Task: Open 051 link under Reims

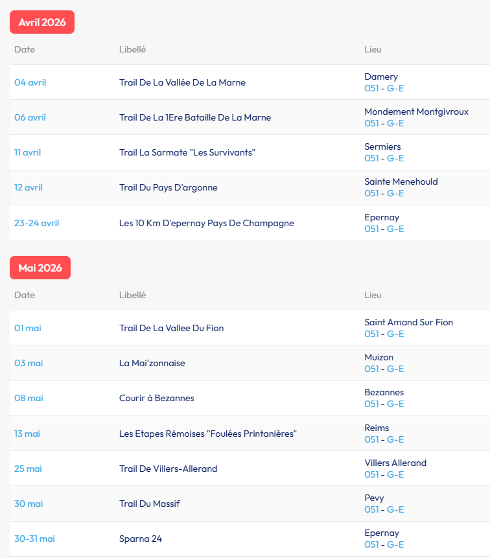Action: [x=371, y=439]
